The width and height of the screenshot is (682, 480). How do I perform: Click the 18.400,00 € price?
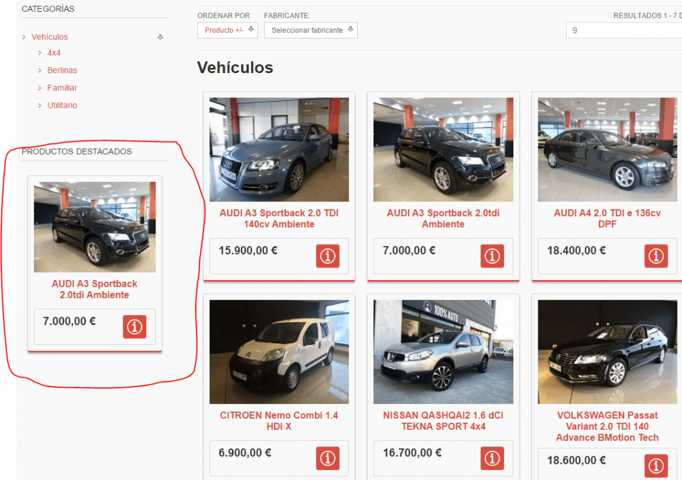(x=577, y=251)
